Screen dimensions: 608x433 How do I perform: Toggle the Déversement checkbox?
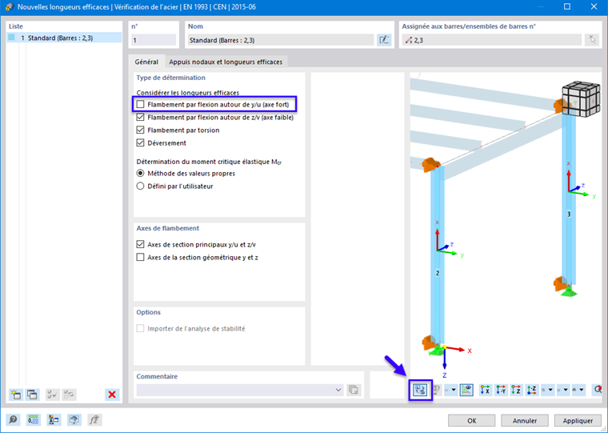click(x=140, y=142)
